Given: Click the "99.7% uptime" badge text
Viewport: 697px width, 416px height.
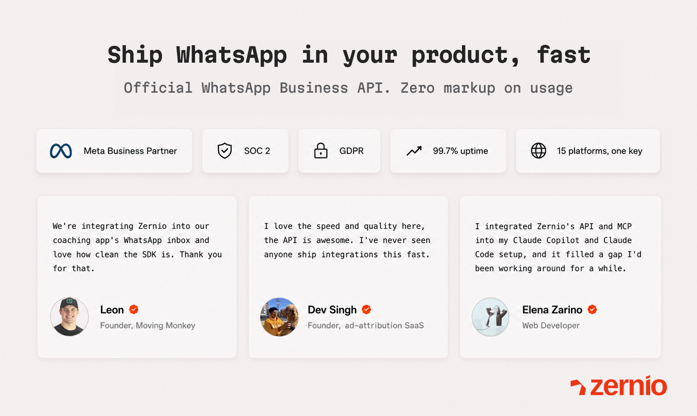Looking at the screenshot, I should 460,151.
